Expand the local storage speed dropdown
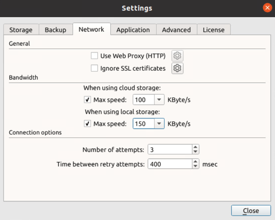Image resolution: width=275 pixels, height=220 pixels. (x=159, y=124)
